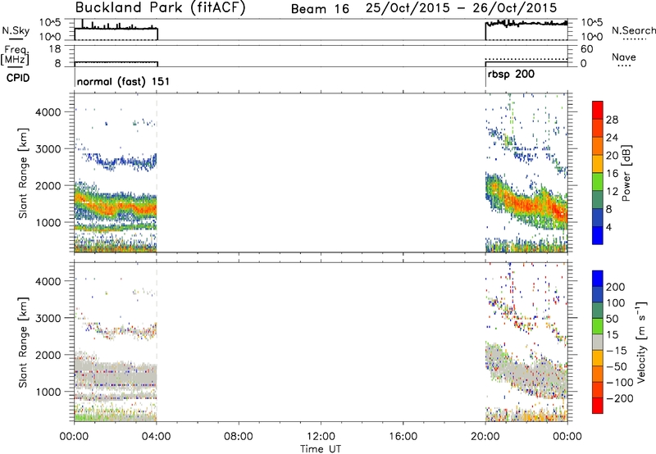
Task: Click the "04:00" time axis label
Action: click(157, 437)
